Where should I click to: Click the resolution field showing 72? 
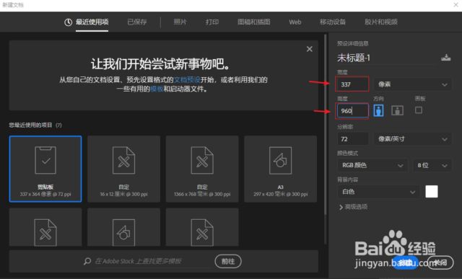(352, 139)
